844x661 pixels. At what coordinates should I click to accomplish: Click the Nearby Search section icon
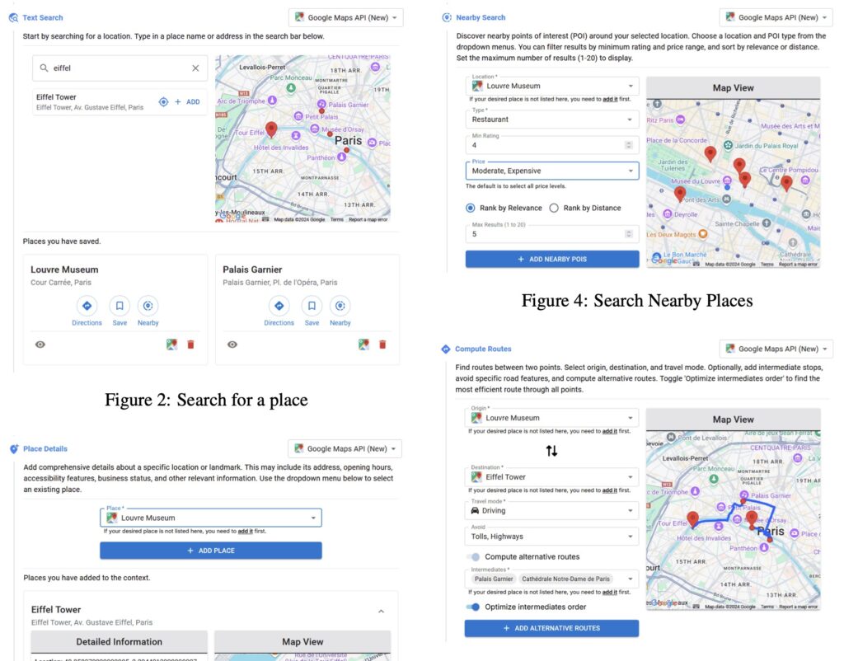coord(447,18)
